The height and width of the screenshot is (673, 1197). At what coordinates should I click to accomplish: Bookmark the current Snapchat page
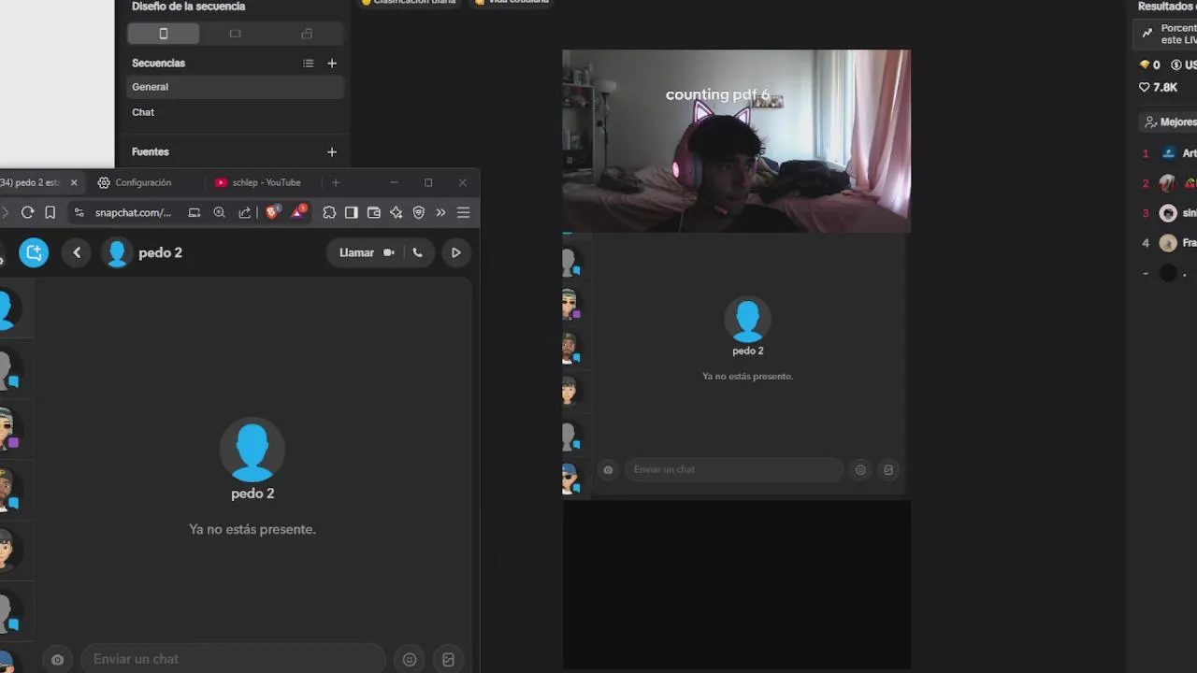(50, 212)
